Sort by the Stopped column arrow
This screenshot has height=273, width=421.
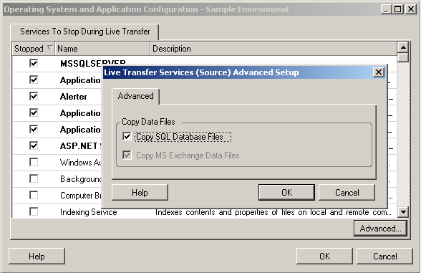pyautogui.click(x=49, y=48)
